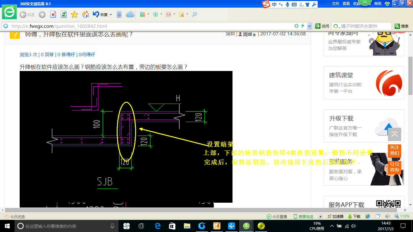Click the 0 答得好 link

point(66,54)
